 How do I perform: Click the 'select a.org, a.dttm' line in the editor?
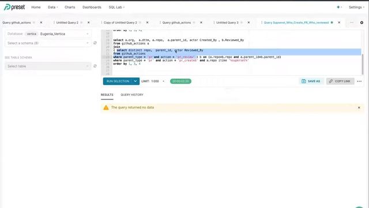[178, 40]
